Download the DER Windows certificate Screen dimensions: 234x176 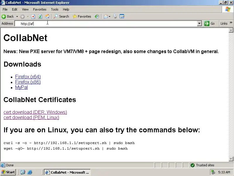35,112
